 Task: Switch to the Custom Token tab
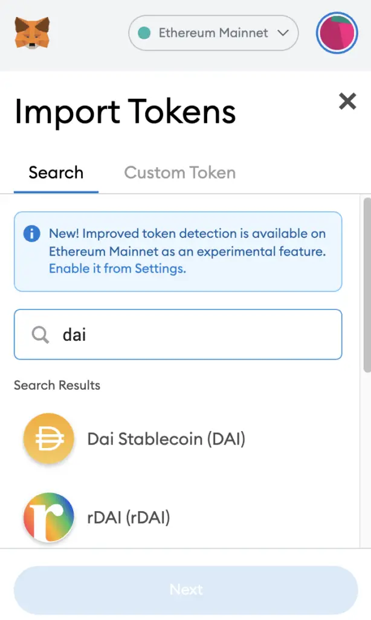[x=180, y=173]
